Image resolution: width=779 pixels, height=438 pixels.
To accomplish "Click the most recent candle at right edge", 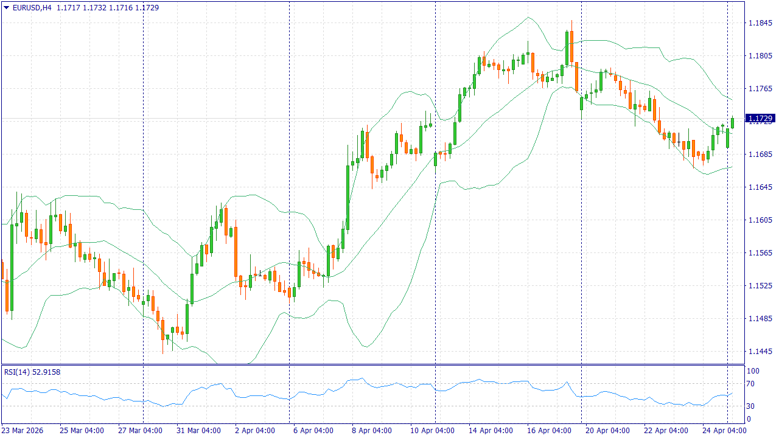I will coord(733,123).
